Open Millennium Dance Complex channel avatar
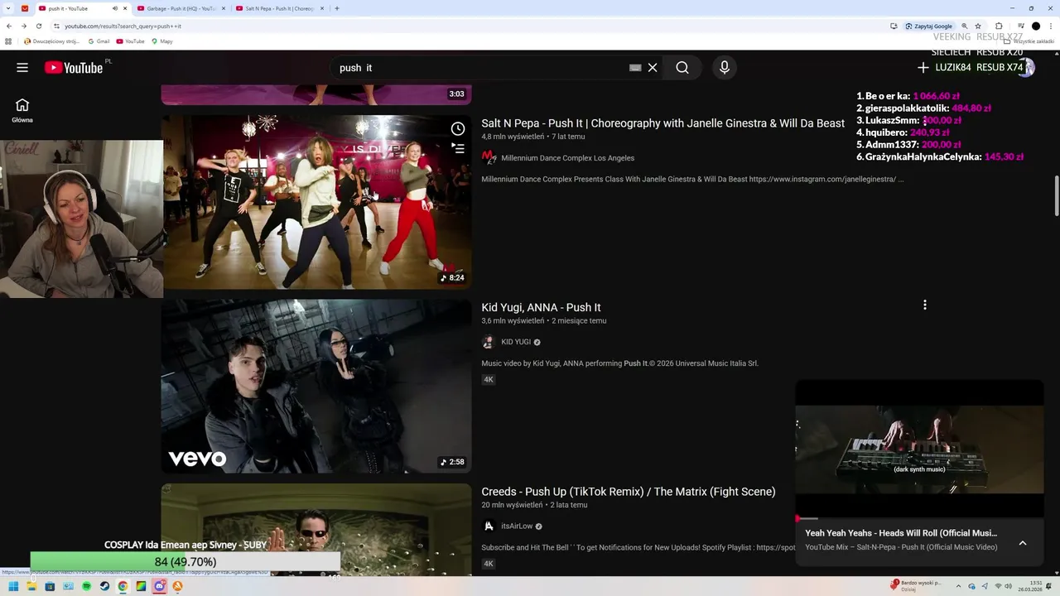Screen dimensions: 1060x596 (x=489, y=158)
